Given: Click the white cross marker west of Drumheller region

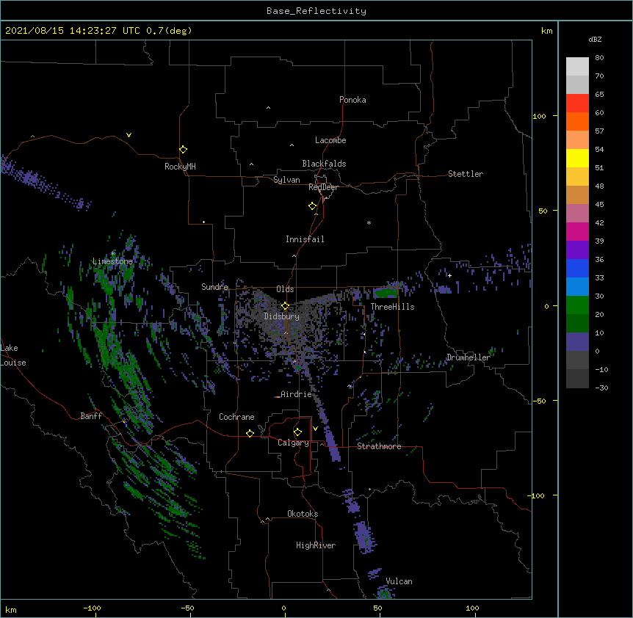Looking at the screenshot, I should click(449, 275).
